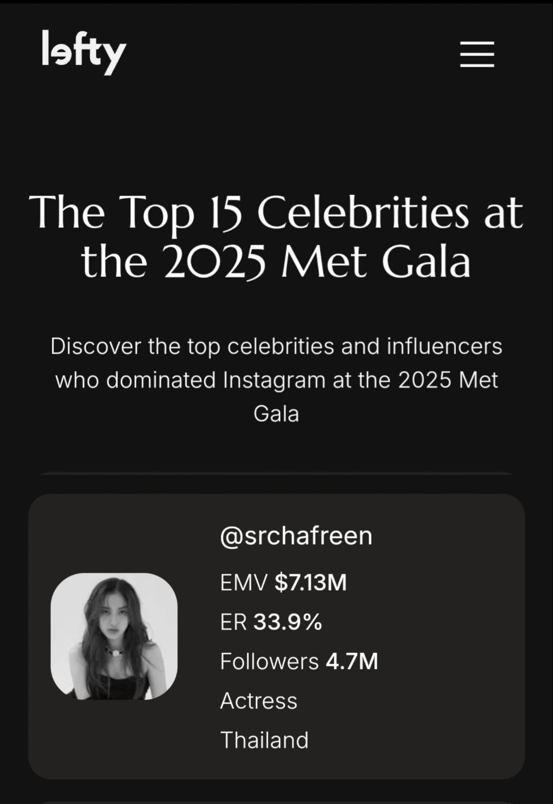The width and height of the screenshot is (553, 804).
Task: Click the EMV $7.13M value
Action: (x=284, y=582)
